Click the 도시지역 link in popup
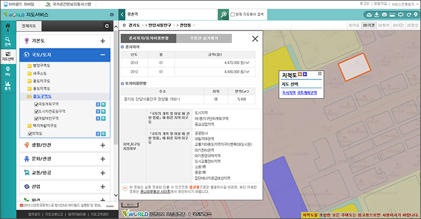This screenshot has width=421, height=219. click(289, 93)
